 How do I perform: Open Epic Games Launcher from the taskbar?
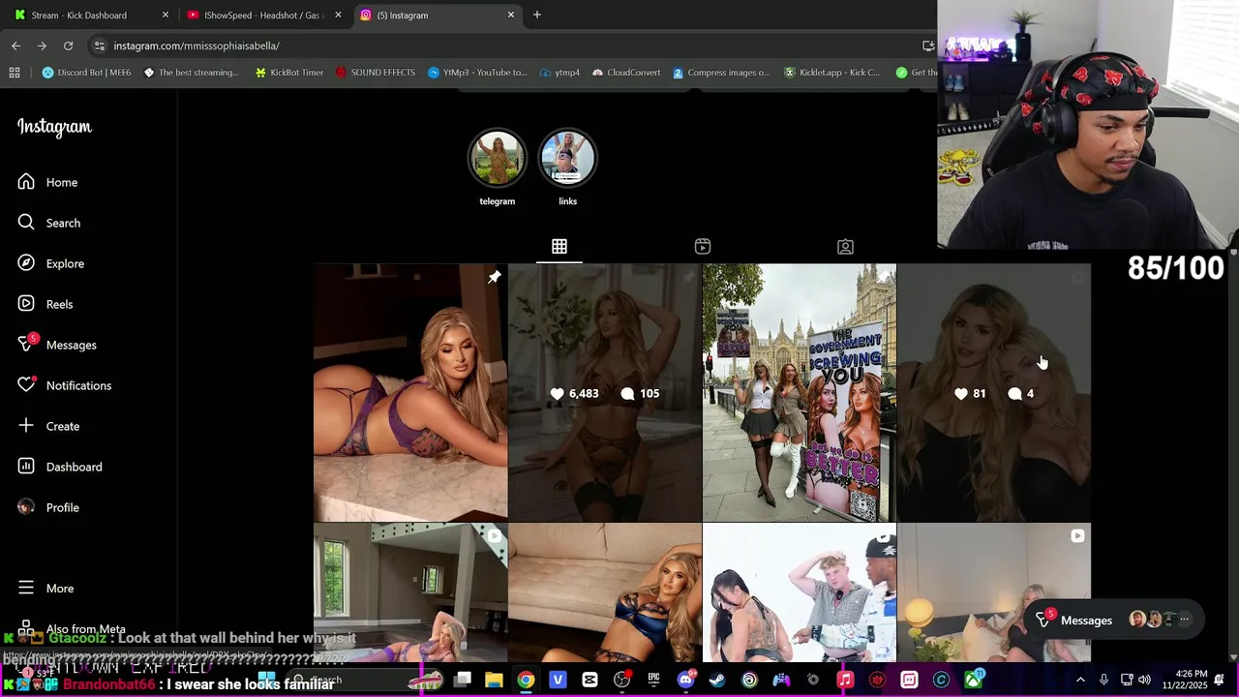[653, 680]
